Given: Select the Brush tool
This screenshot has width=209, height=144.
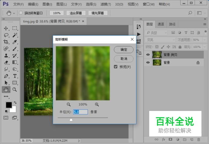Looking at the screenshot, I should [x=15, y=49].
